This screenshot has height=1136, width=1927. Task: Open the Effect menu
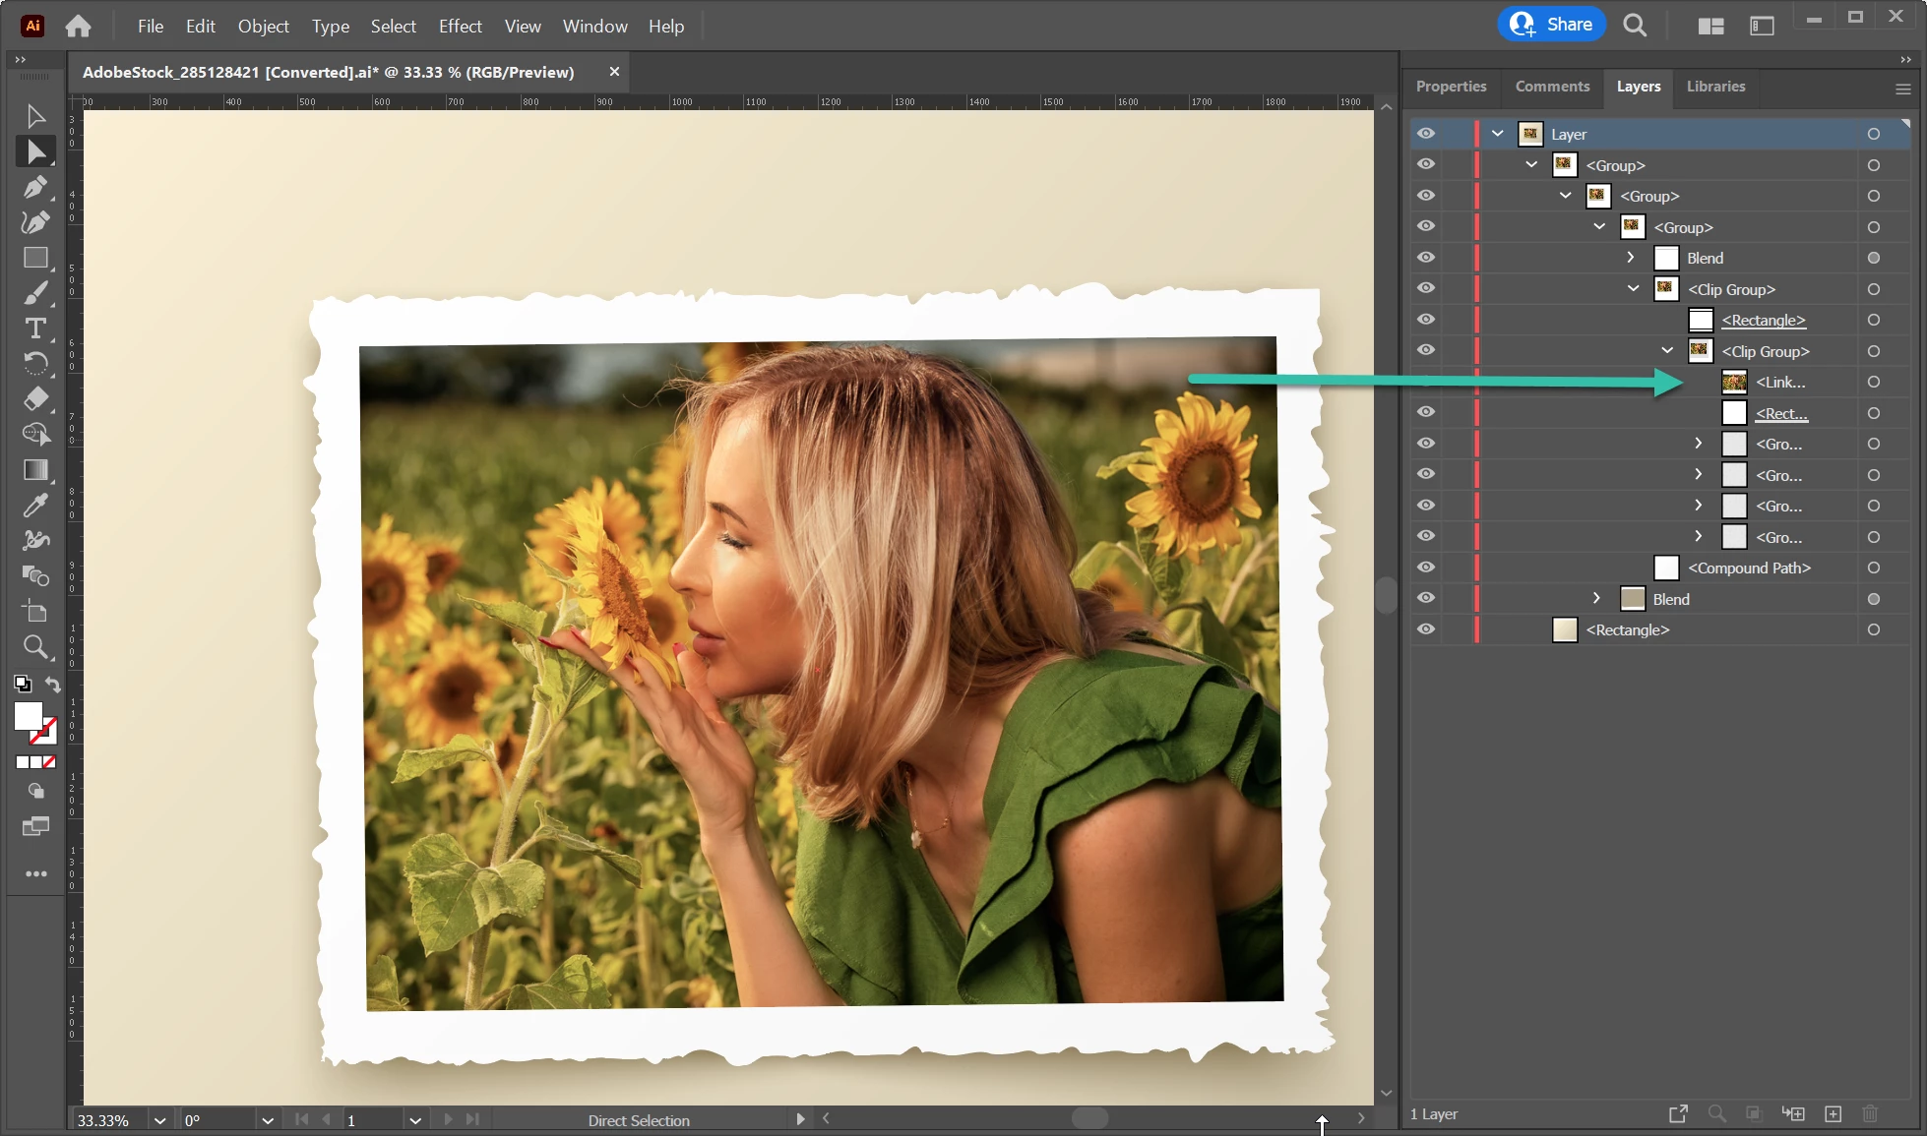pos(460,27)
